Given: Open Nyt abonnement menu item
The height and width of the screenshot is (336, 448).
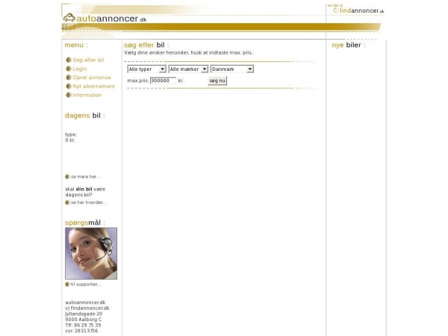Looking at the screenshot, I should [93, 87].
